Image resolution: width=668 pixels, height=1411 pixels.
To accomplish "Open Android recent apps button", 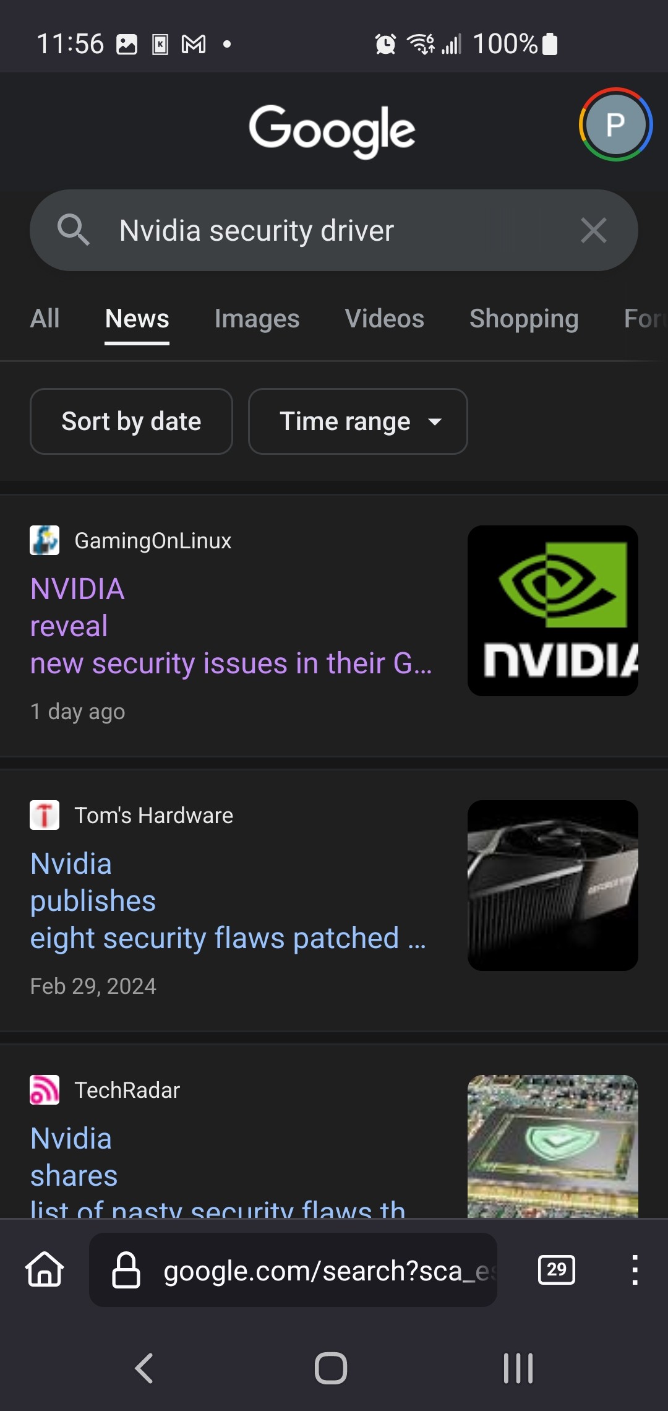I will (x=518, y=1368).
